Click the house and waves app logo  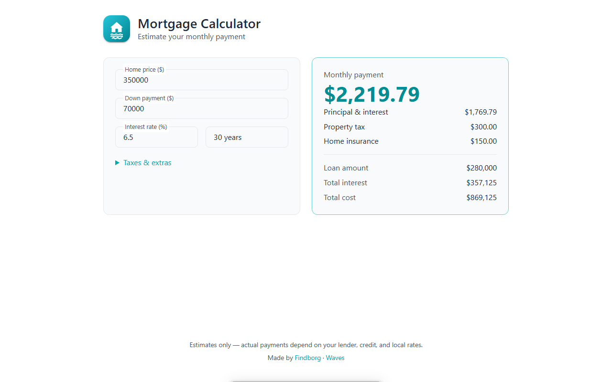117,29
